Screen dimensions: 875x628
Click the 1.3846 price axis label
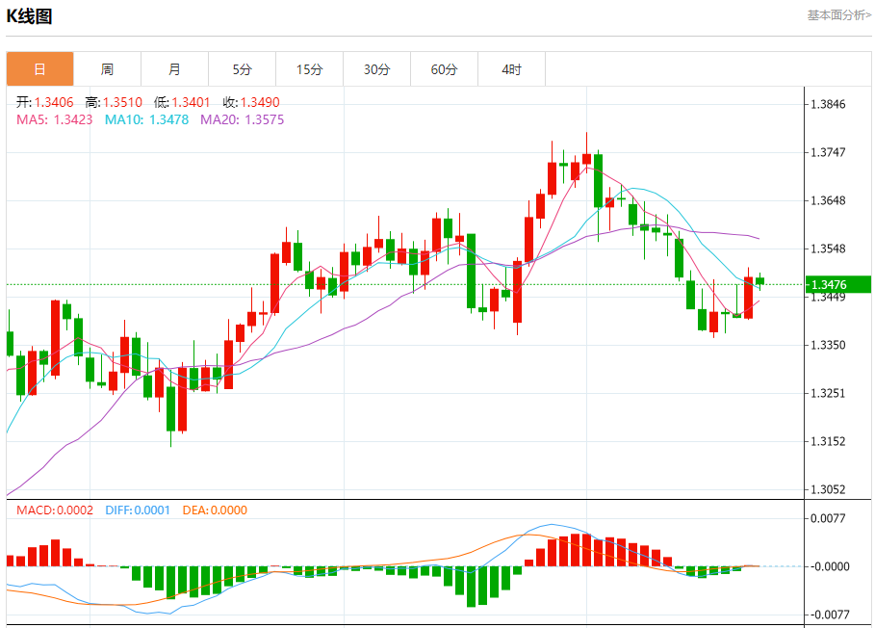tap(828, 104)
